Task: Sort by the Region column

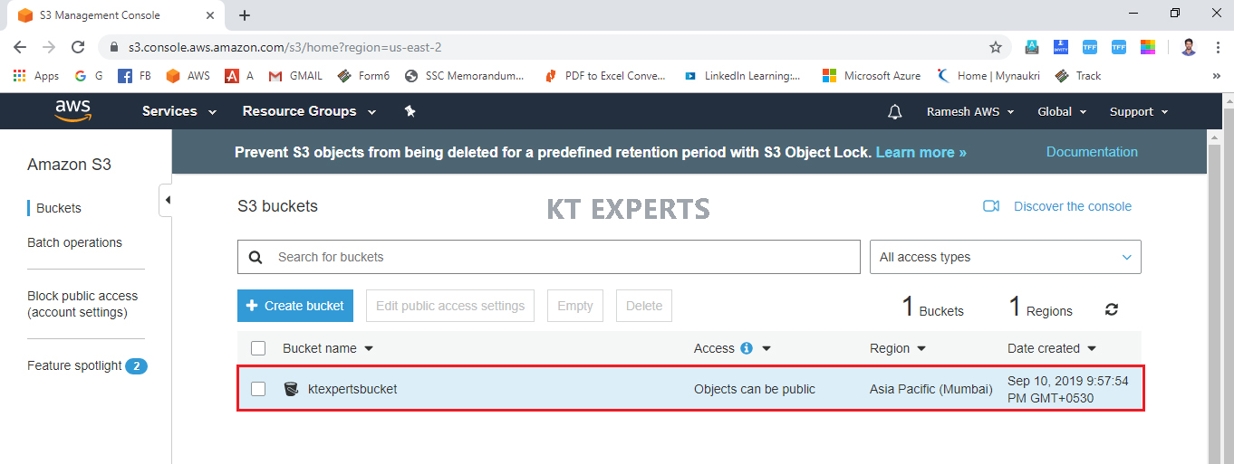Action: click(x=898, y=348)
